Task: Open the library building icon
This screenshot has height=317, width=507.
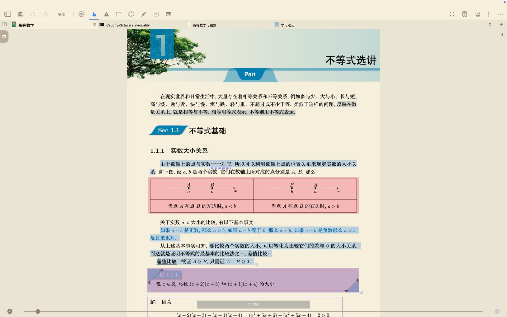Action: 20,14
